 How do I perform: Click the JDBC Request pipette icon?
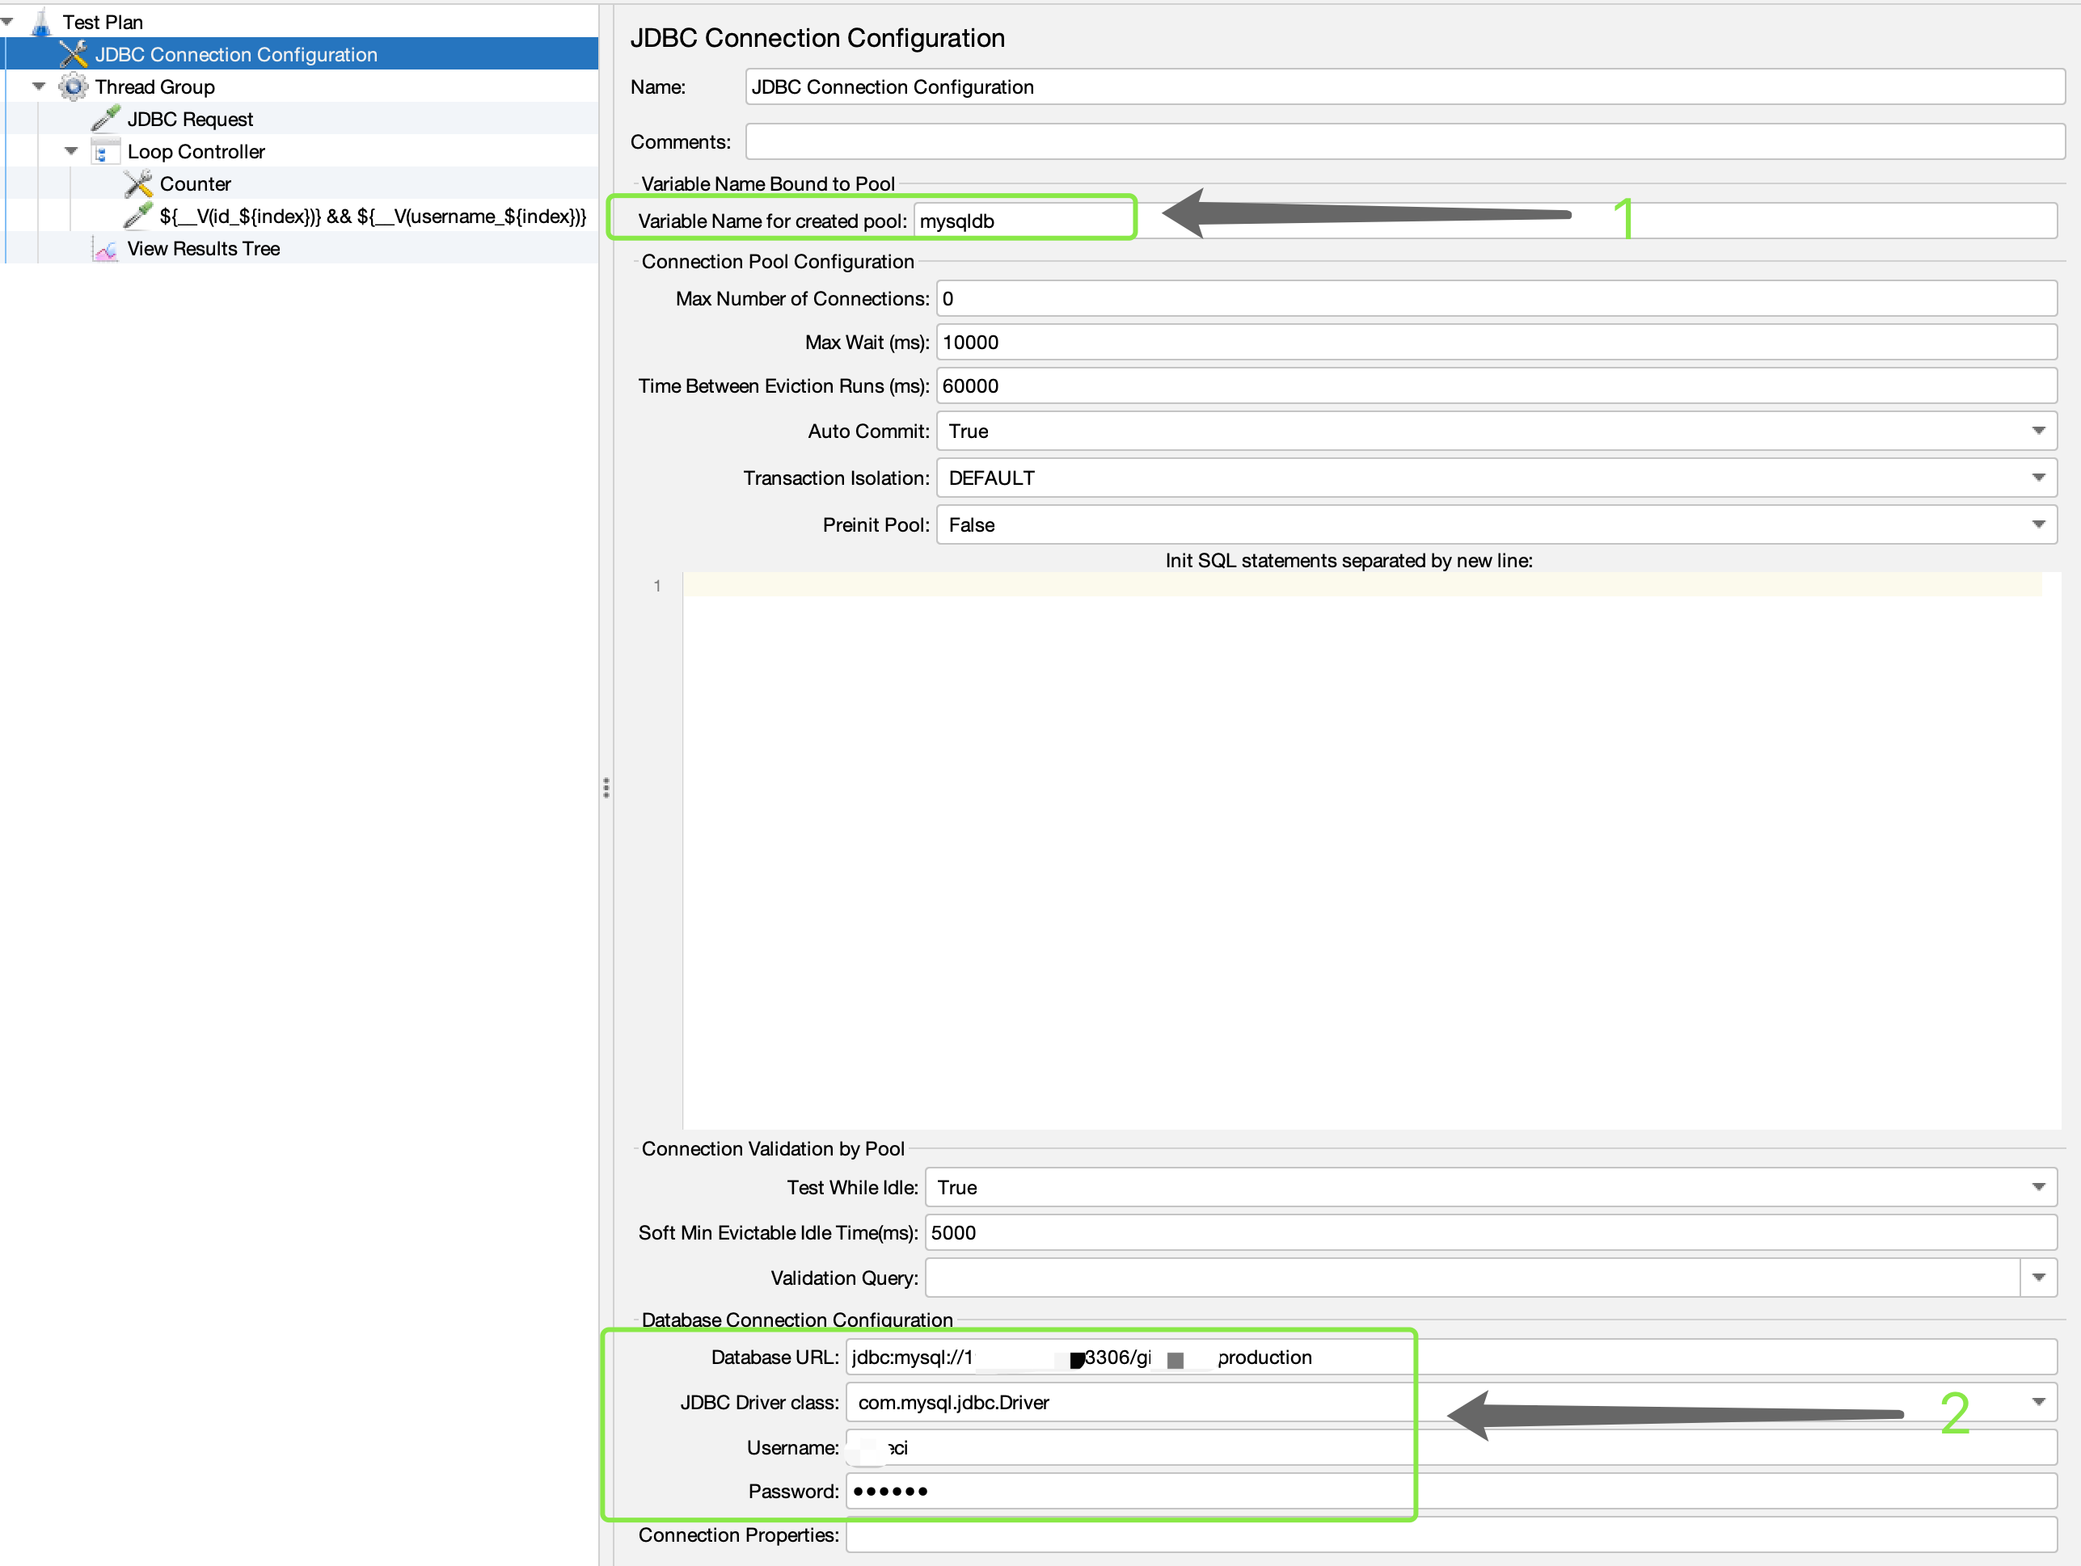pos(105,119)
